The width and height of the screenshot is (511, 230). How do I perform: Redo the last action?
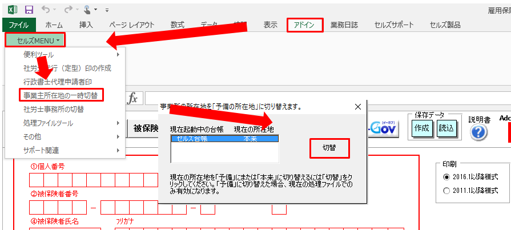(68, 10)
